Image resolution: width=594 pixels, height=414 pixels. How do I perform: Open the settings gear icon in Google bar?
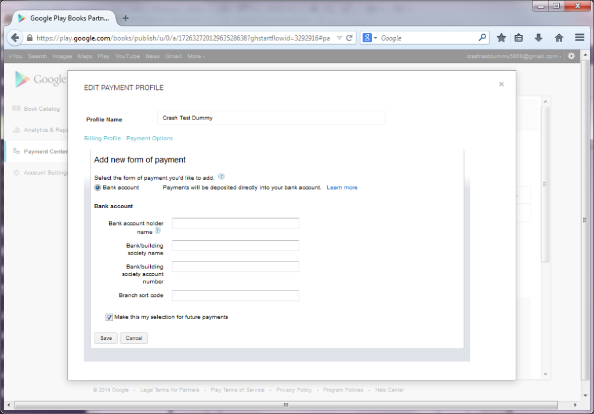[571, 56]
